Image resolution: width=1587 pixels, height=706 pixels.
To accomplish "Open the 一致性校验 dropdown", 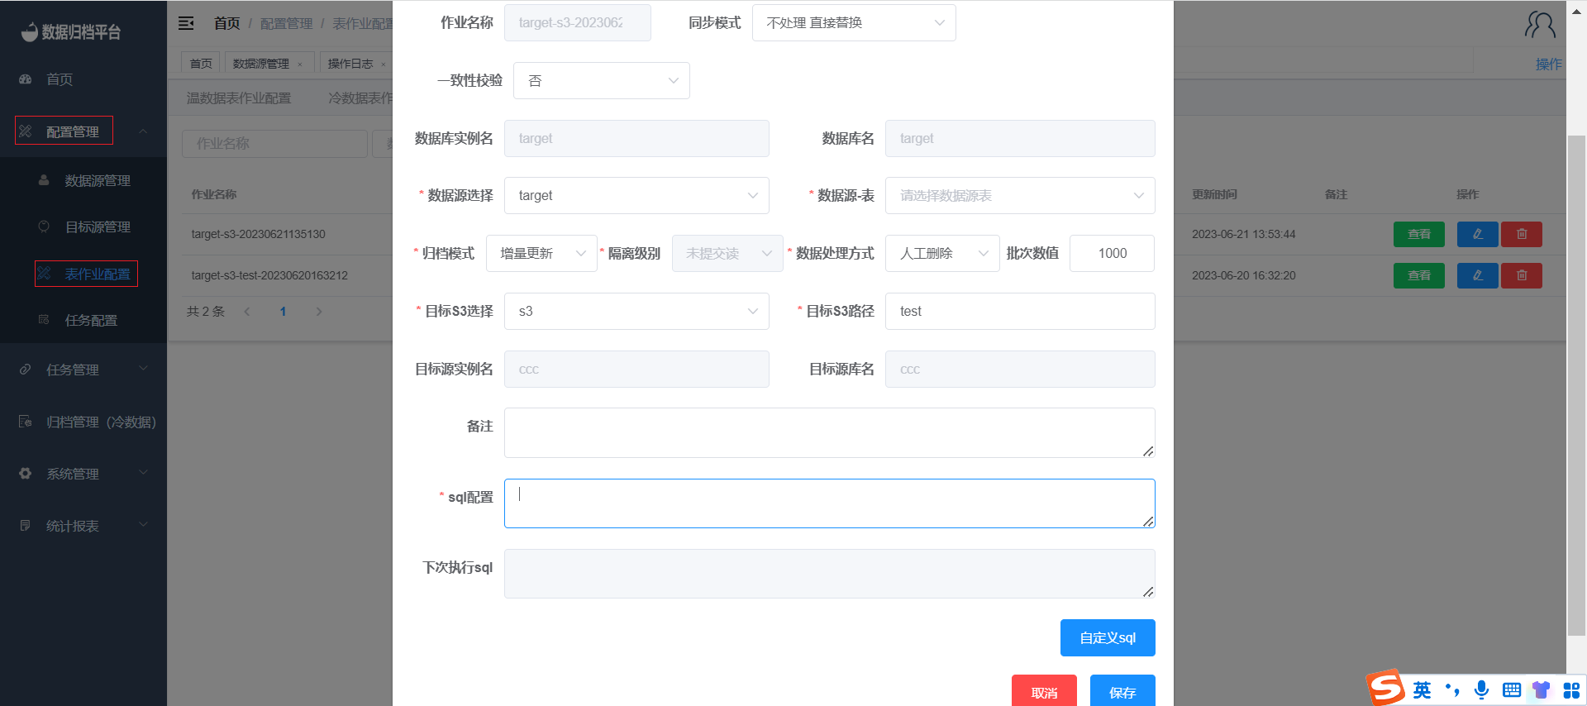I will pos(602,81).
